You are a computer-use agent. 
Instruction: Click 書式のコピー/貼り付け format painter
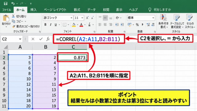pos(26,26)
